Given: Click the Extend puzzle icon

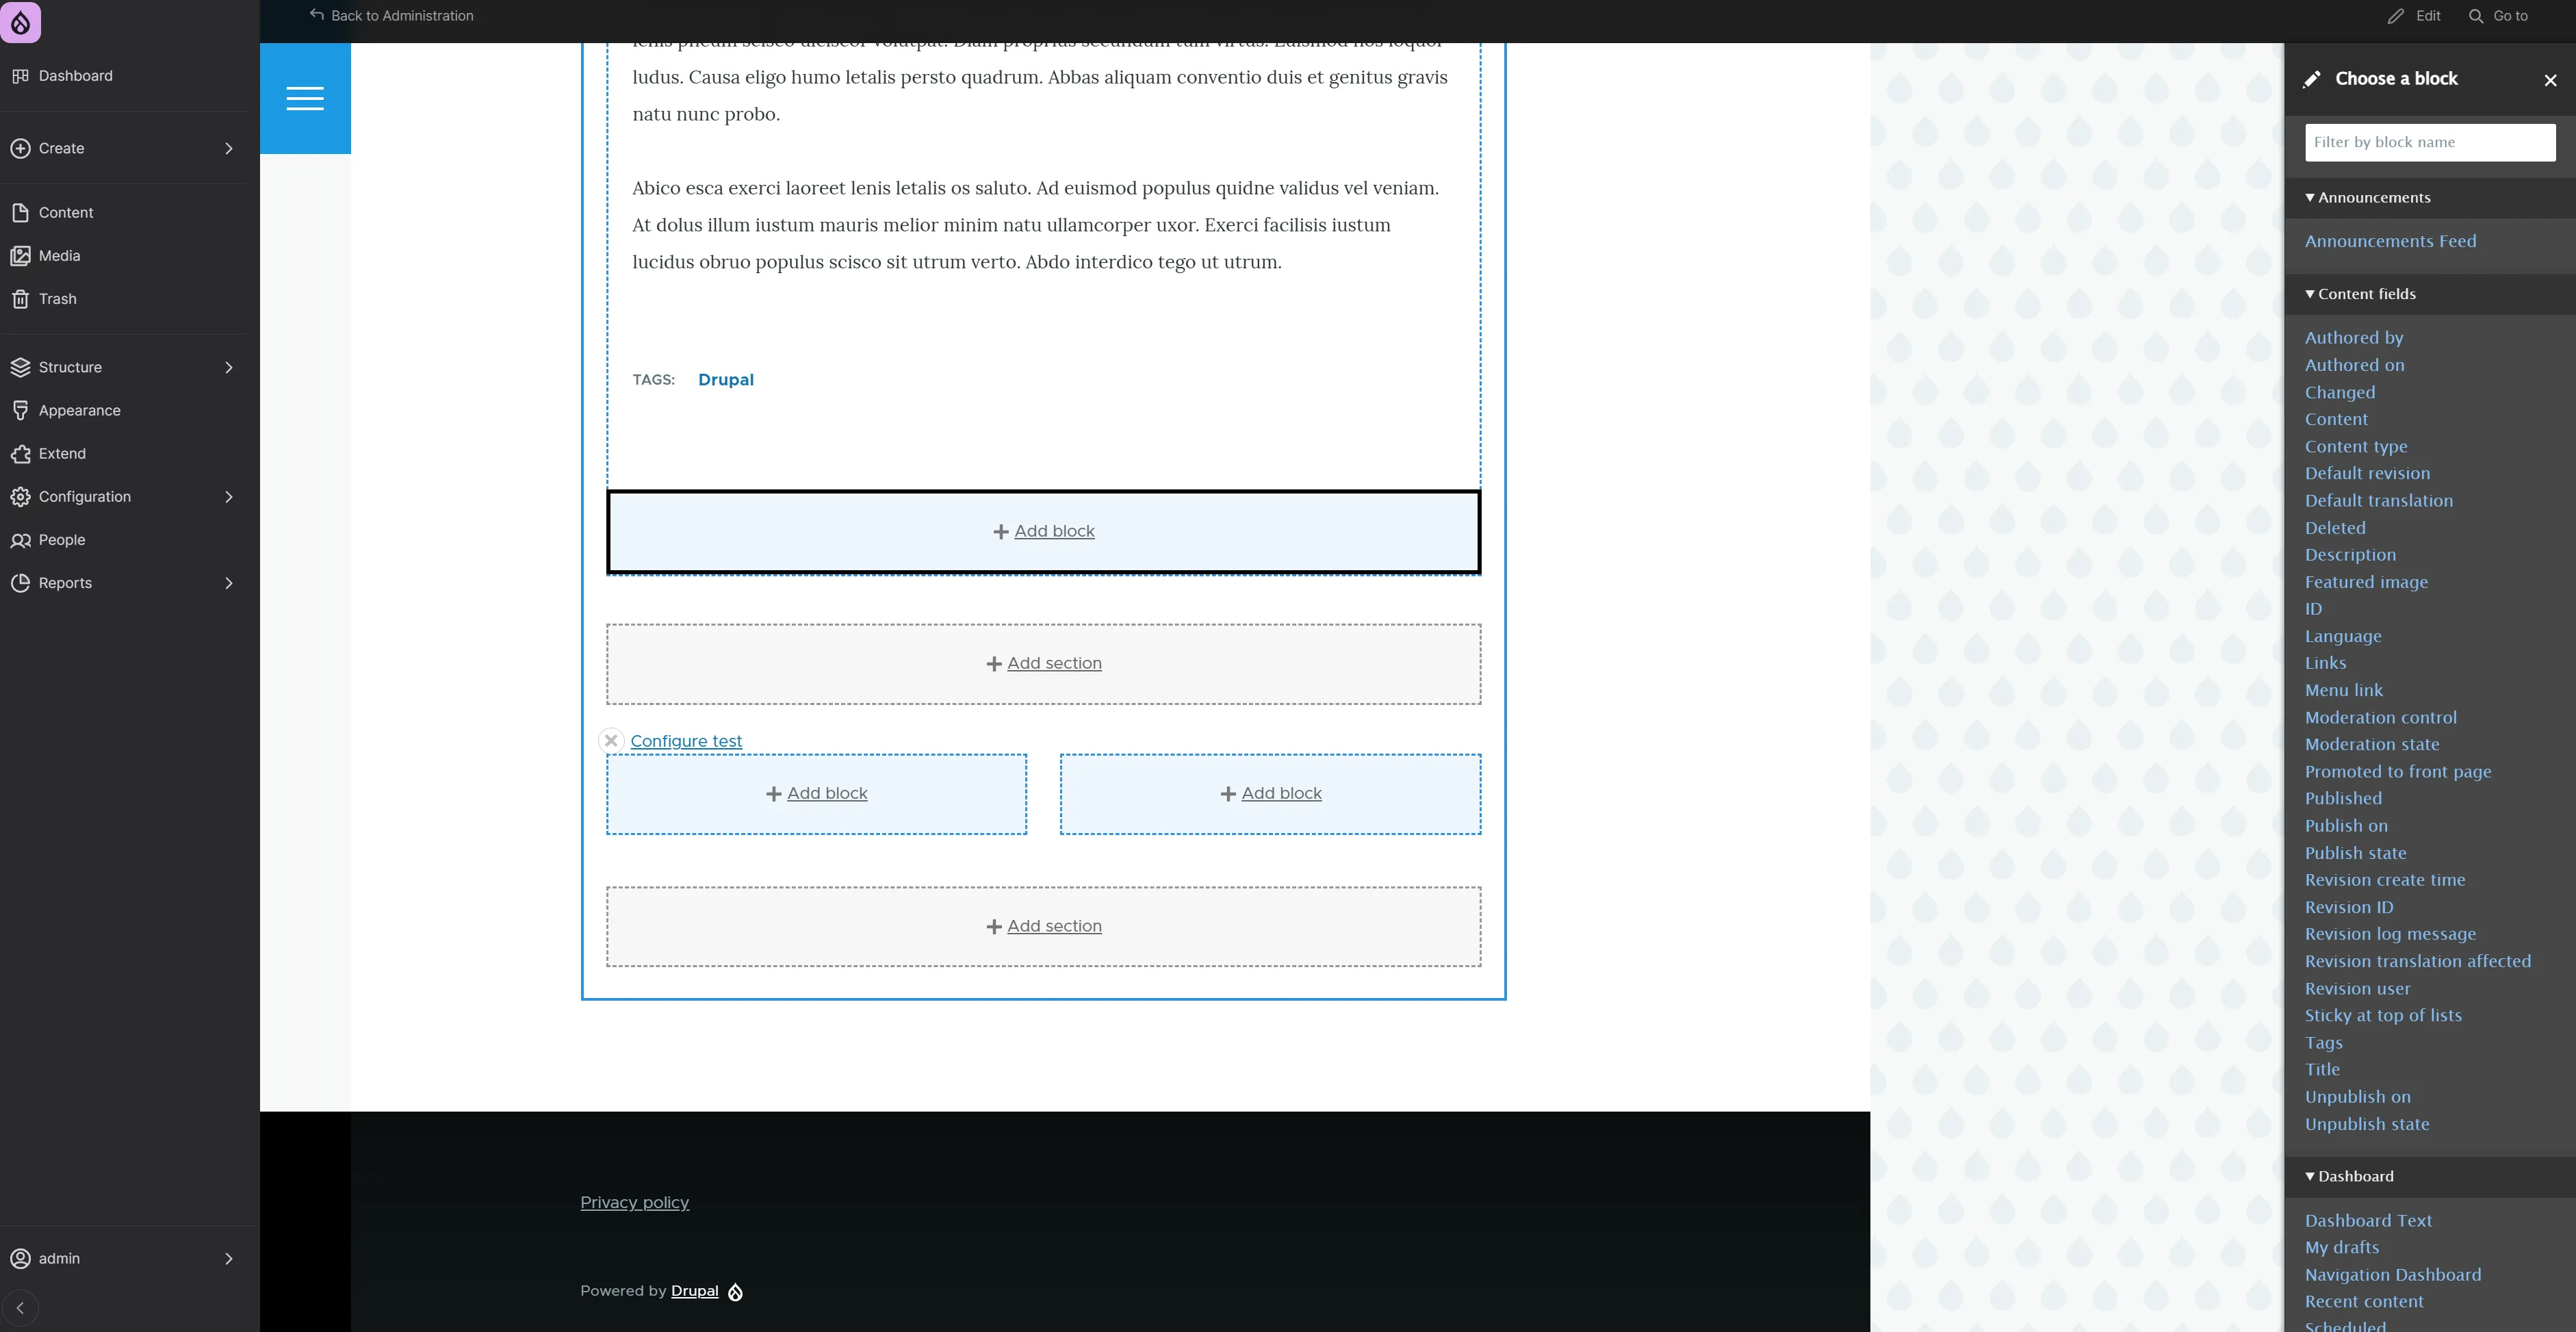Looking at the screenshot, I should (21, 454).
